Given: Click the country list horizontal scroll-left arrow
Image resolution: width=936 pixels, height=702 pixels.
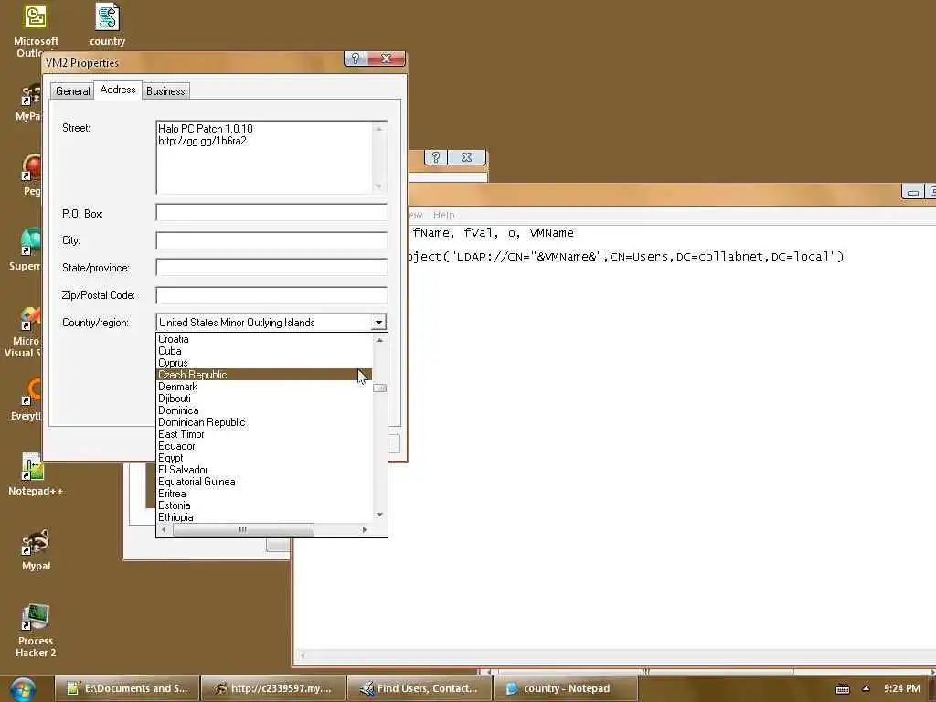Looking at the screenshot, I should click(165, 529).
